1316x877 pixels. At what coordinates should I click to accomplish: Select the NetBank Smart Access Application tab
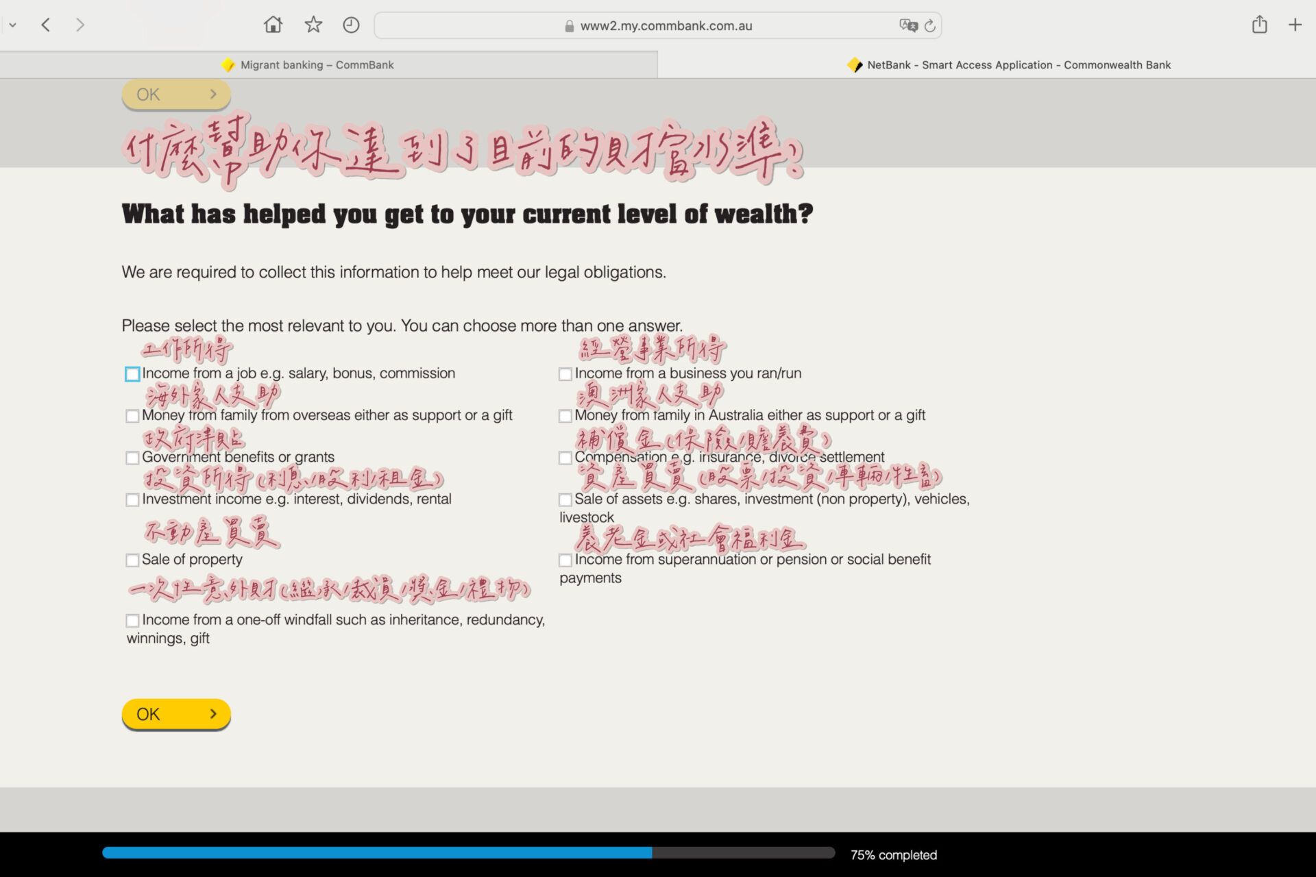(x=1018, y=65)
